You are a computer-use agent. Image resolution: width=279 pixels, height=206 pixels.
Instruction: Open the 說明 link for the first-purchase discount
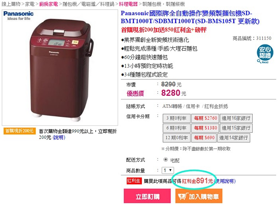coord(59,137)
